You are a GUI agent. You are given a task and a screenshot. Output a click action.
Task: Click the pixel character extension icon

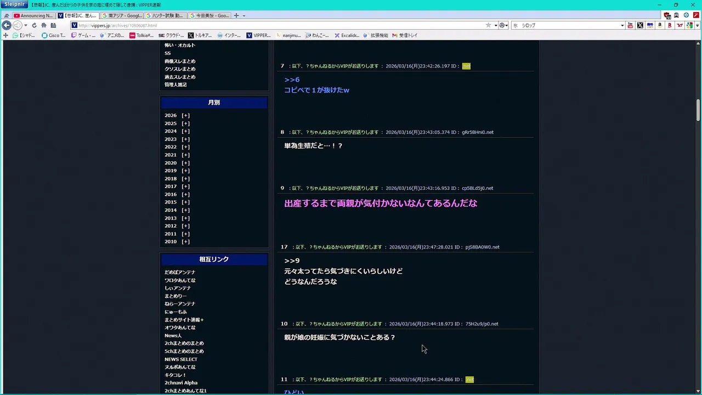pos(677,15)
